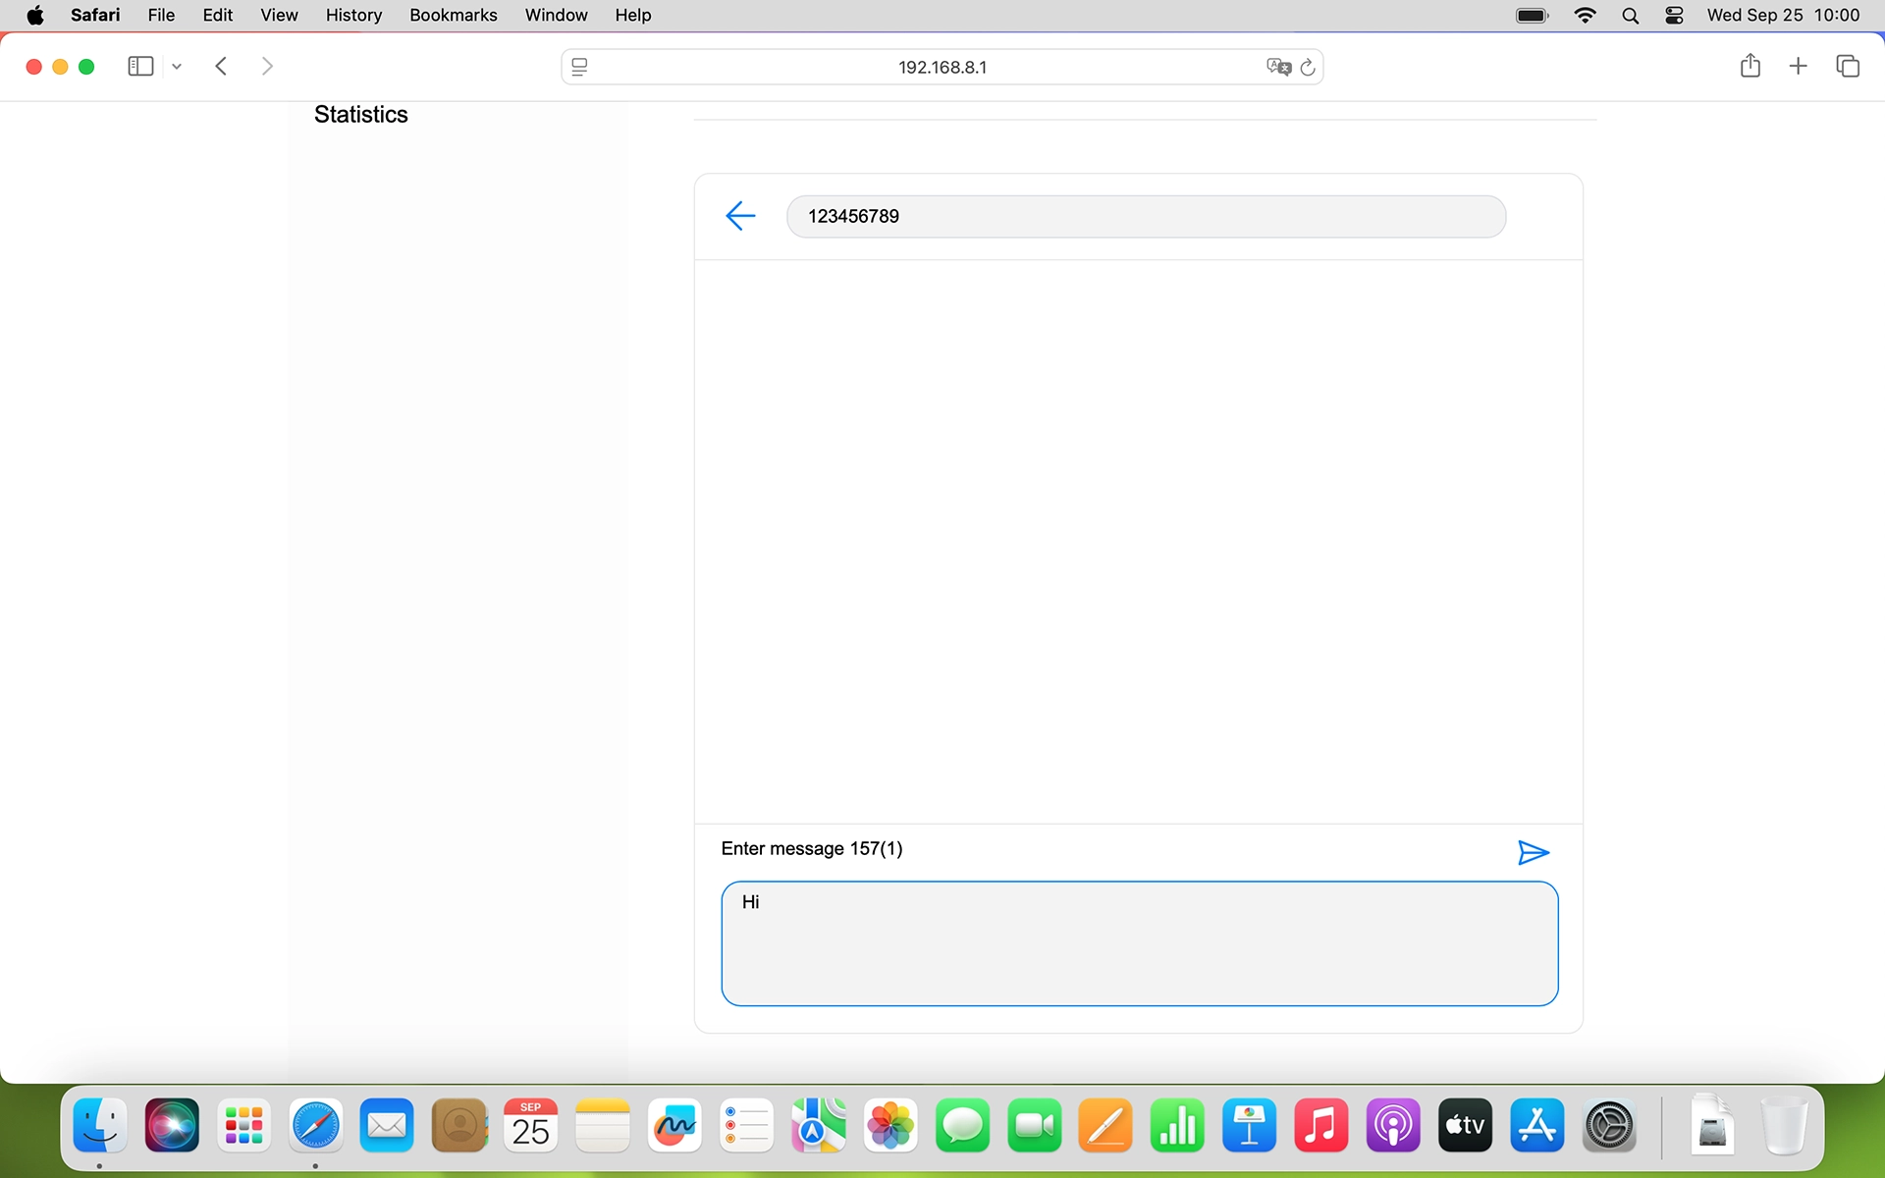Viewport: 1885px width, 1178px height.
Task: Open the Bookmarks menu
Action: click(453, 15)
